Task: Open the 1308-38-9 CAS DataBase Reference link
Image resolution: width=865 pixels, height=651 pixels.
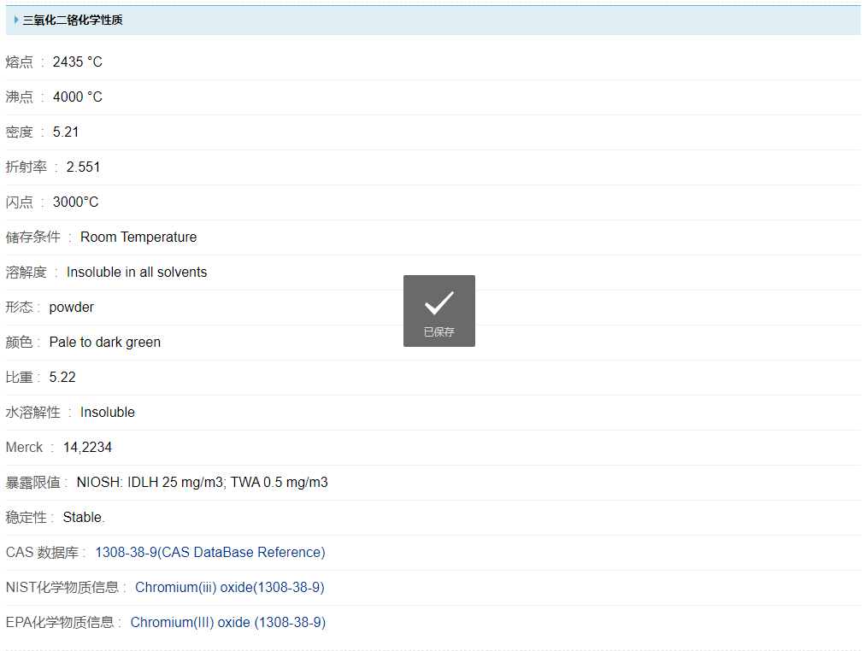Action: pos(209,553)
